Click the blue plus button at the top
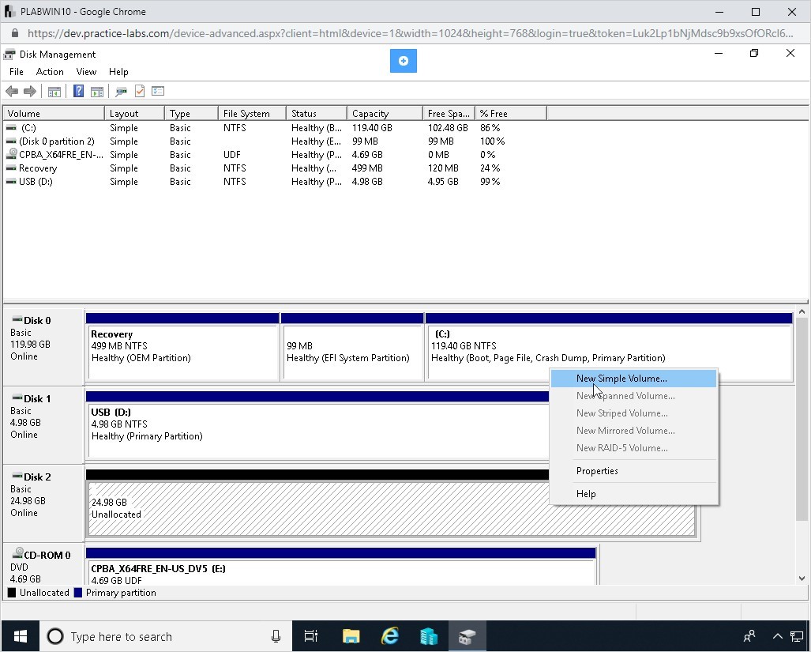The width and height of the screenshot is (811, 652). point(404,61)
